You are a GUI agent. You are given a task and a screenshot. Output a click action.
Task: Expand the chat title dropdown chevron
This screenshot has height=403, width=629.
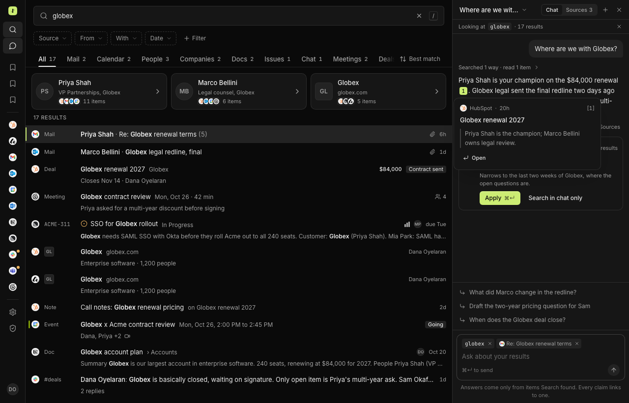[524, 10]
